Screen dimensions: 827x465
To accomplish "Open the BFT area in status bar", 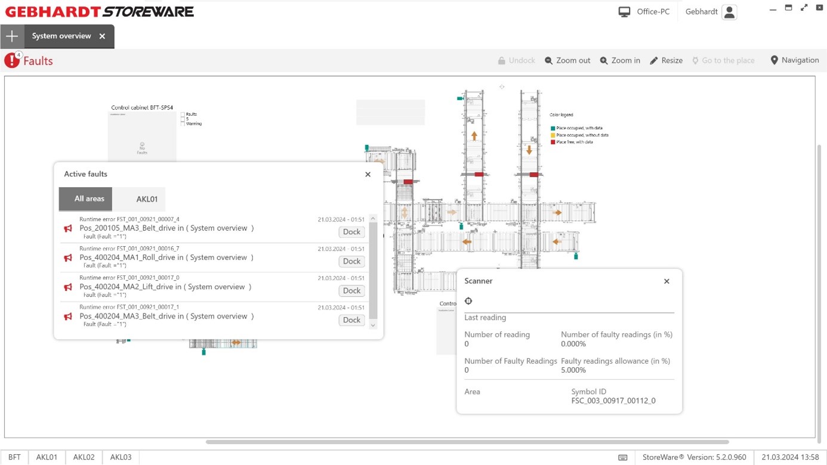I will [x=14, y=457].
